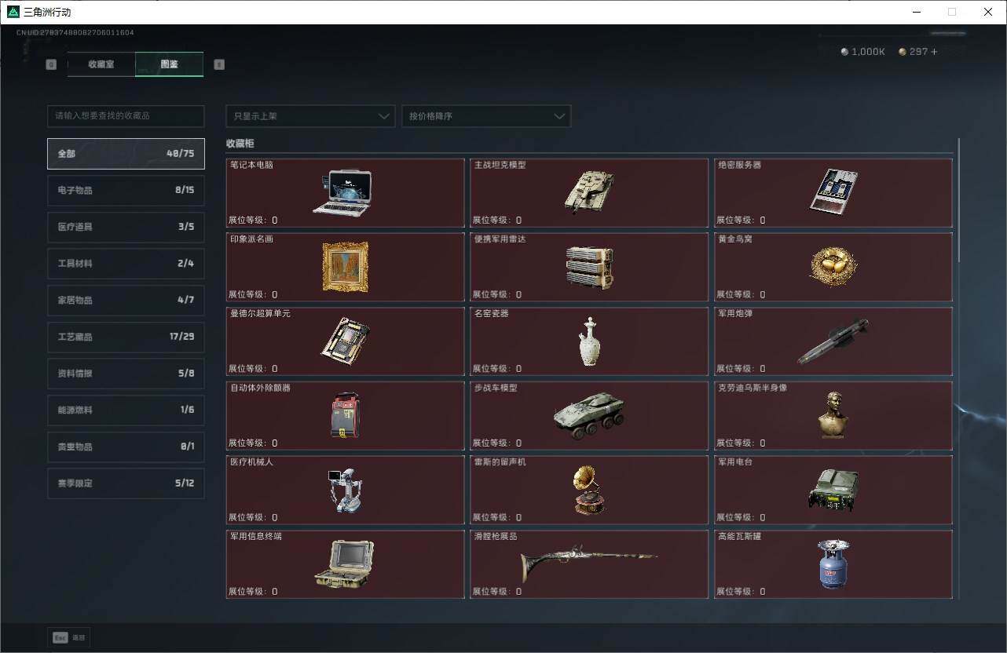Filter by 医疗道具 category
This screenshot has width=1007, height=653.
coord(126,227)
